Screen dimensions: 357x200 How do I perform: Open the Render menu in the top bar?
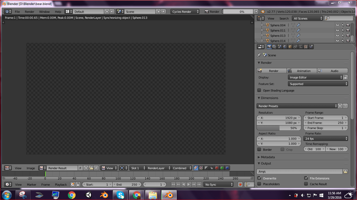[x=29, y=11]
